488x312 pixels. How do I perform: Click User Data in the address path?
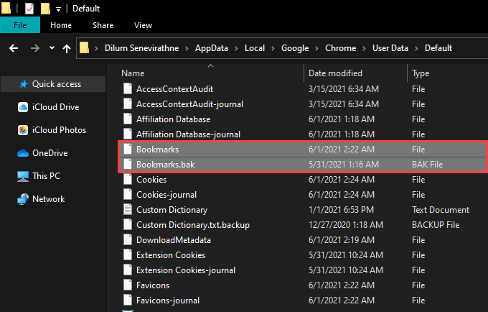pos(390,48)
